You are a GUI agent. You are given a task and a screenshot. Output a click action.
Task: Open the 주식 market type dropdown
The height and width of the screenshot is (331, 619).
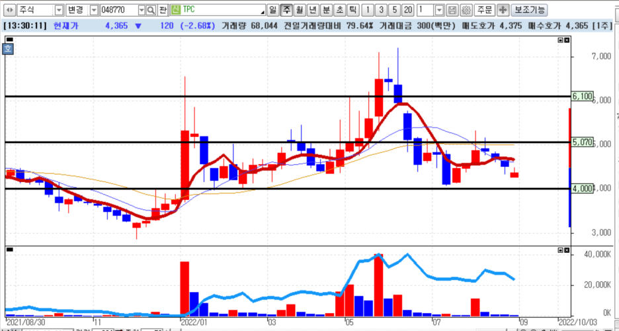coord(60,10)
